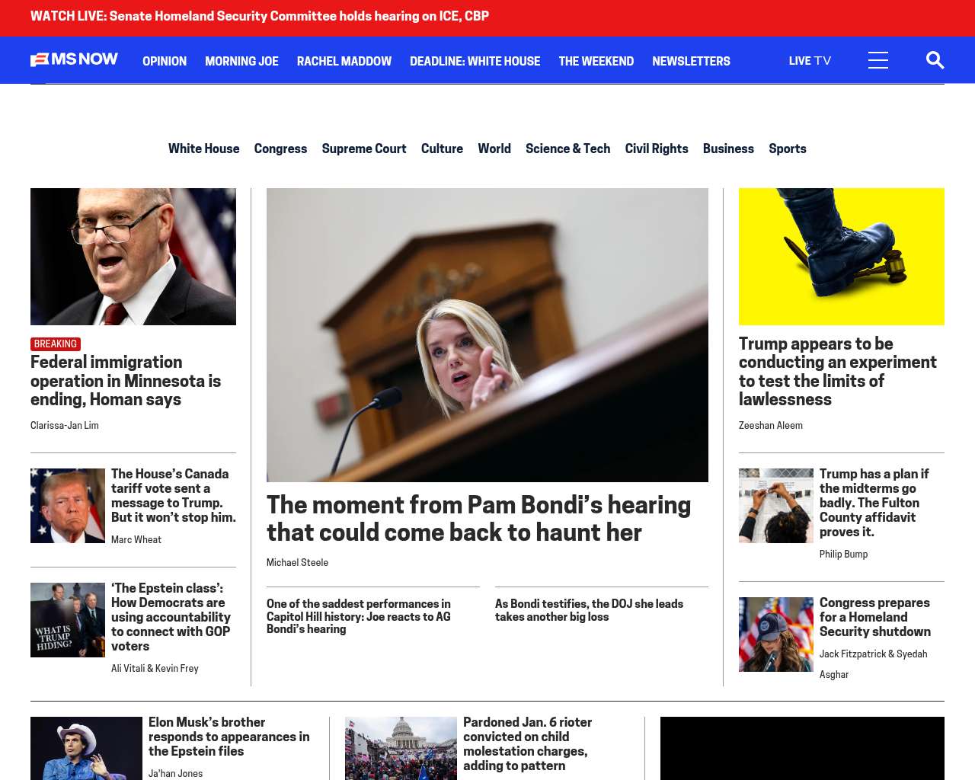Screen dimensions: 975x780
Task: Go to the Civil Rights section
Action: (x=657, y=149)
